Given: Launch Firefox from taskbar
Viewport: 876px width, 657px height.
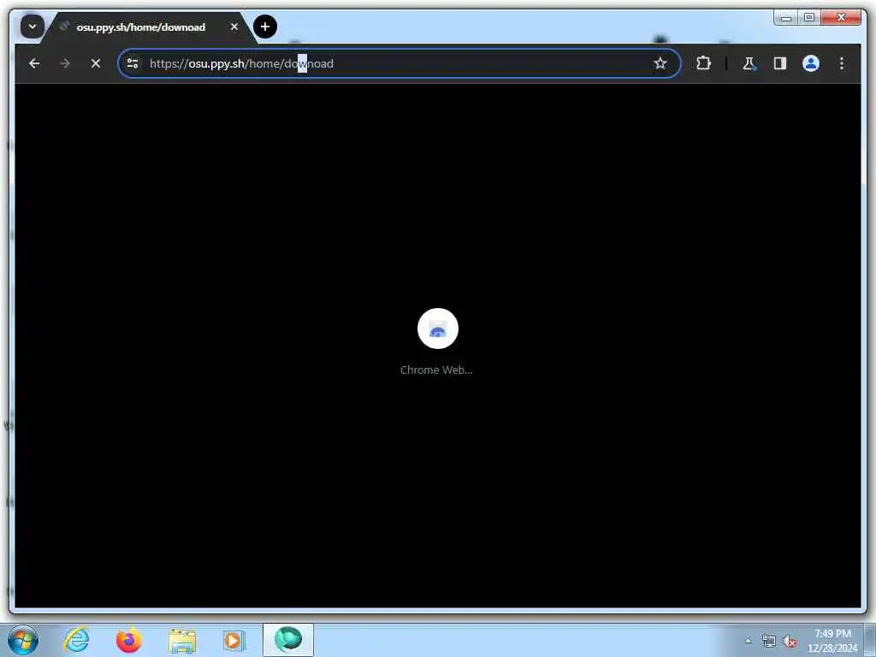Looking at the screenshot, I should [x=129, y=640].
